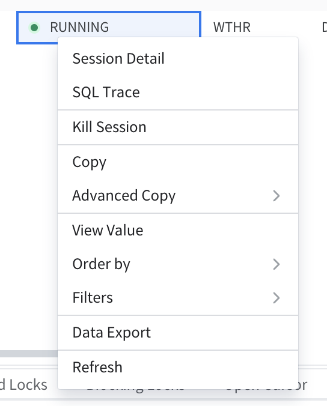
Task: Click Copy in the context menu
Action: click(x=178, y=162)
